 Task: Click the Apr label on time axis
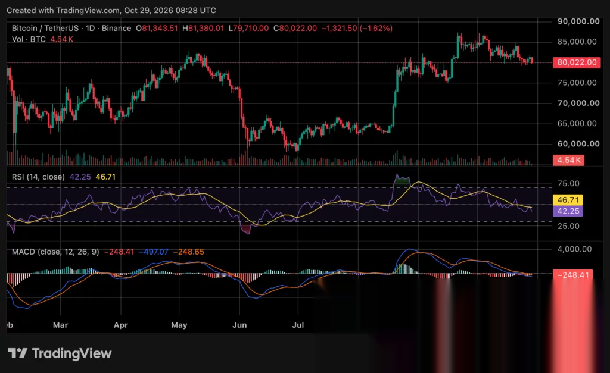120,325
